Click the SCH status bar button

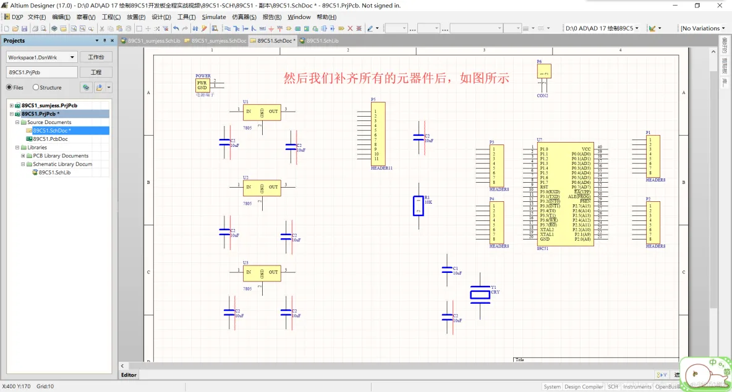pos(613,386)
